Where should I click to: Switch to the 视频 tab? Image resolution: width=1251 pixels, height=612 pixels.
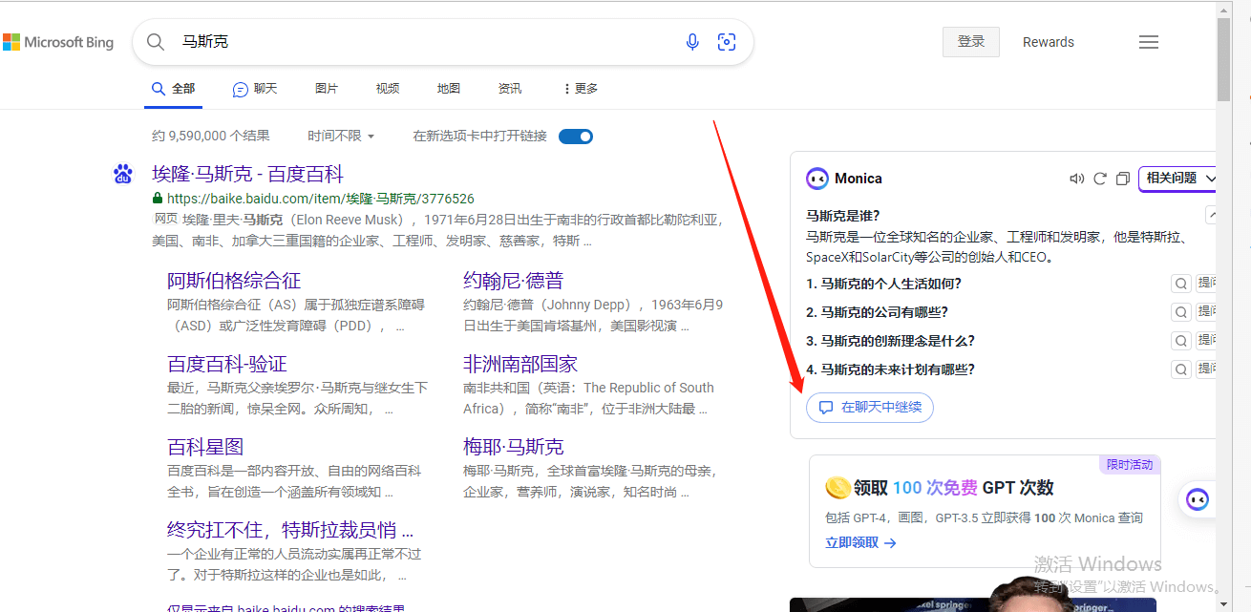pos(388,89)
